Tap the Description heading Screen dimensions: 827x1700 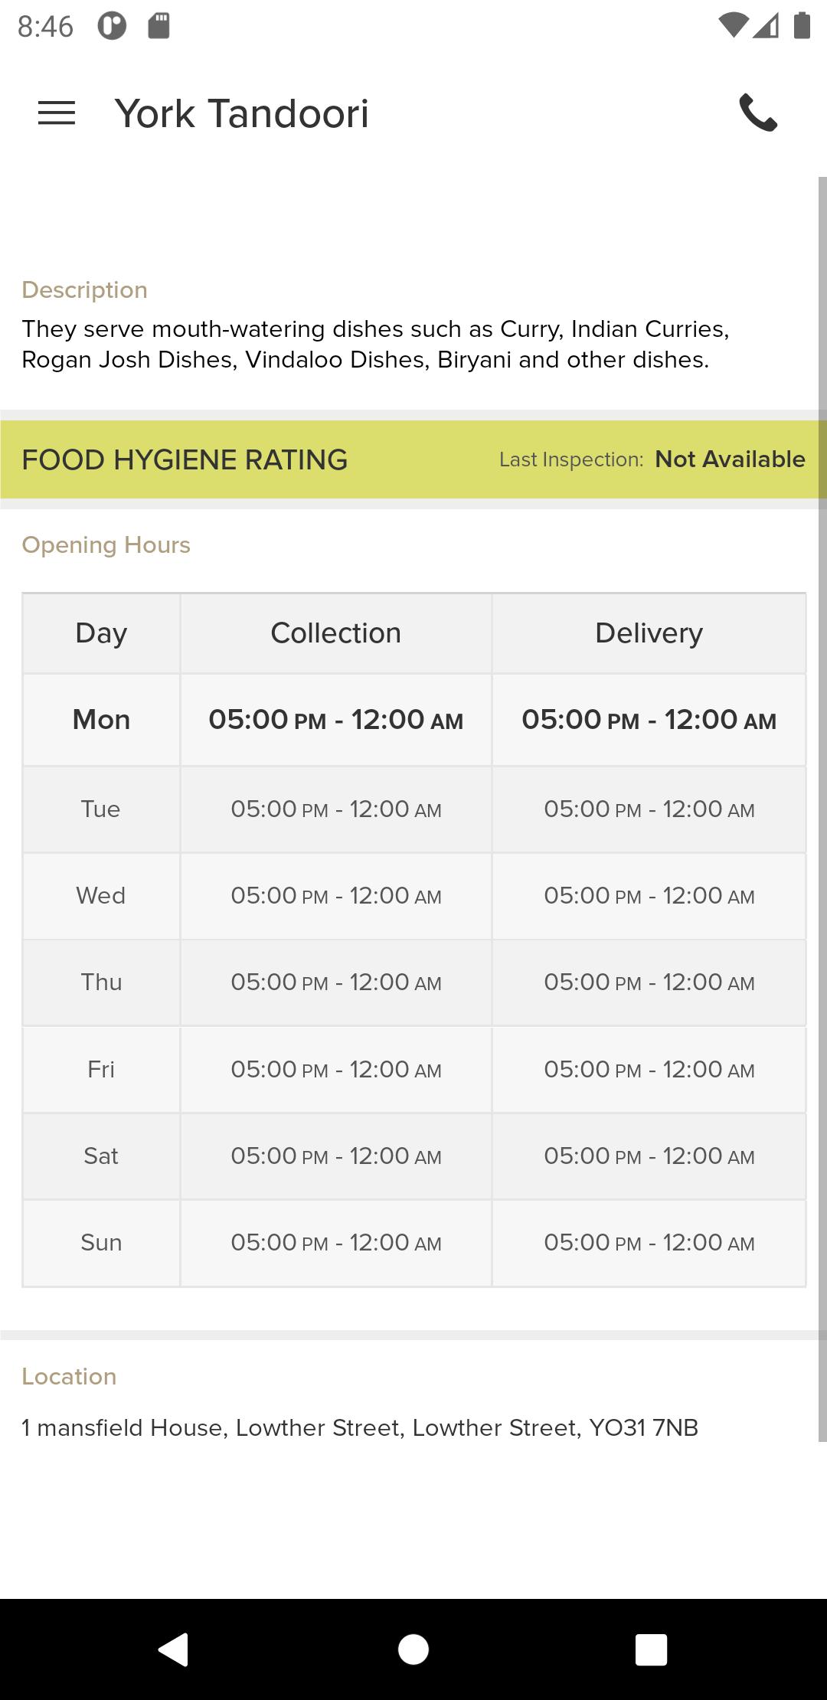(85, 289)
